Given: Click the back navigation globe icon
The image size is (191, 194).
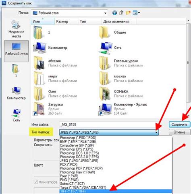Looking at the screenshot, I should click(x=114, y=13).
